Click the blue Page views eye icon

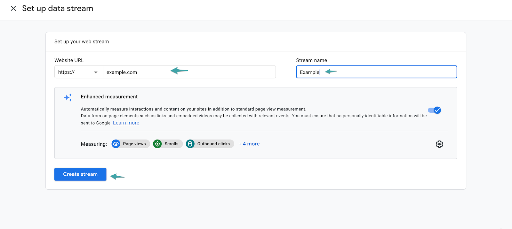pos(116,144)
